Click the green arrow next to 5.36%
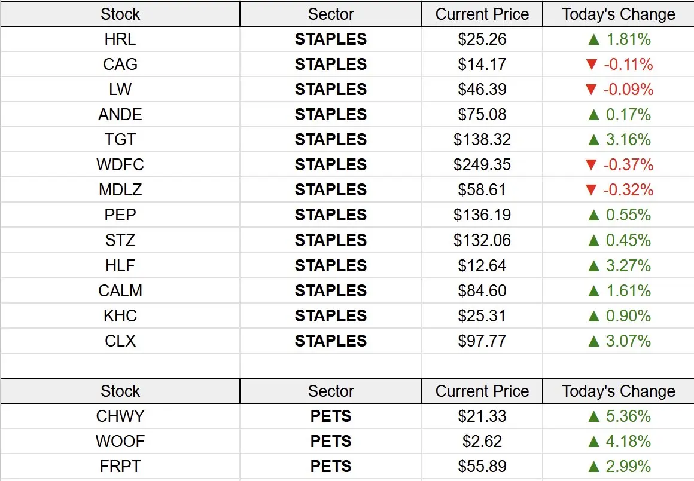The width and height of the screenshot is (694, 481). point(593,416)
